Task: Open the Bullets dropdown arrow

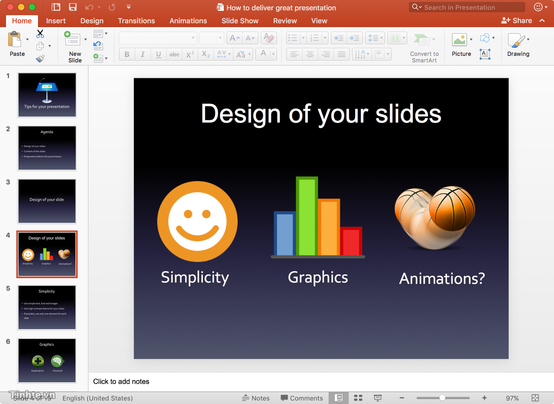Action: pos(303,38)
